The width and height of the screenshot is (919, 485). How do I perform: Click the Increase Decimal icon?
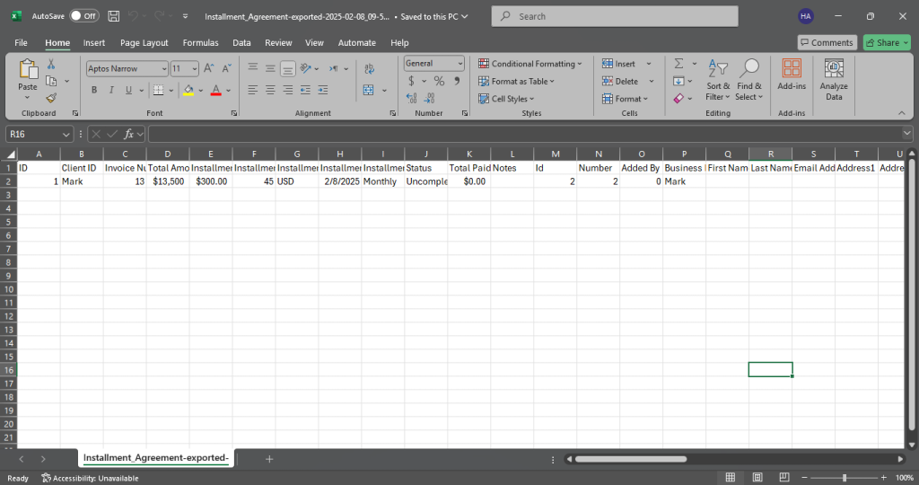pos(411,98)
